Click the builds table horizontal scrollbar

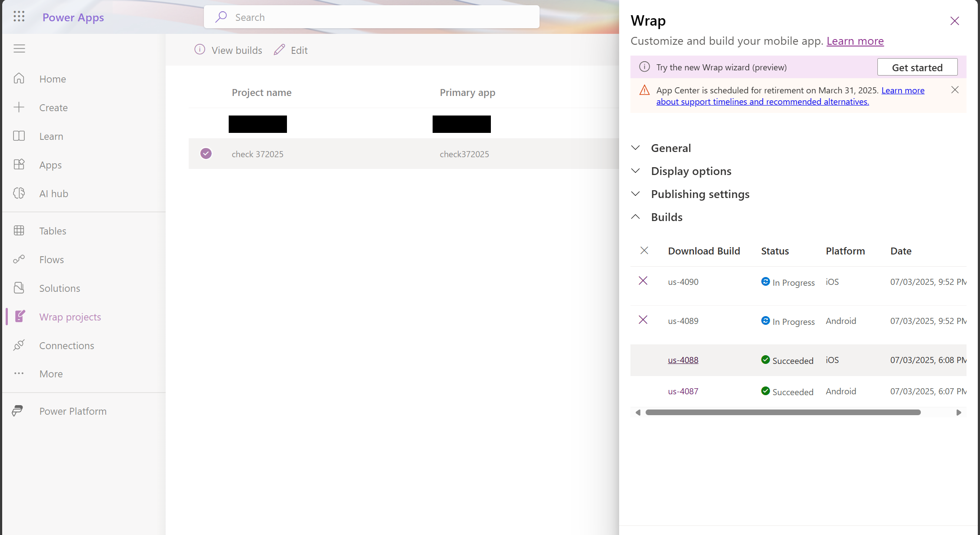[783, 413]
